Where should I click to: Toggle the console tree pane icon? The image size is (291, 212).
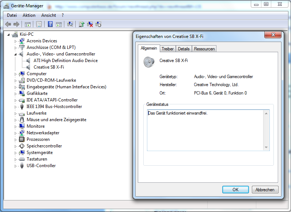tap(28, 24)
